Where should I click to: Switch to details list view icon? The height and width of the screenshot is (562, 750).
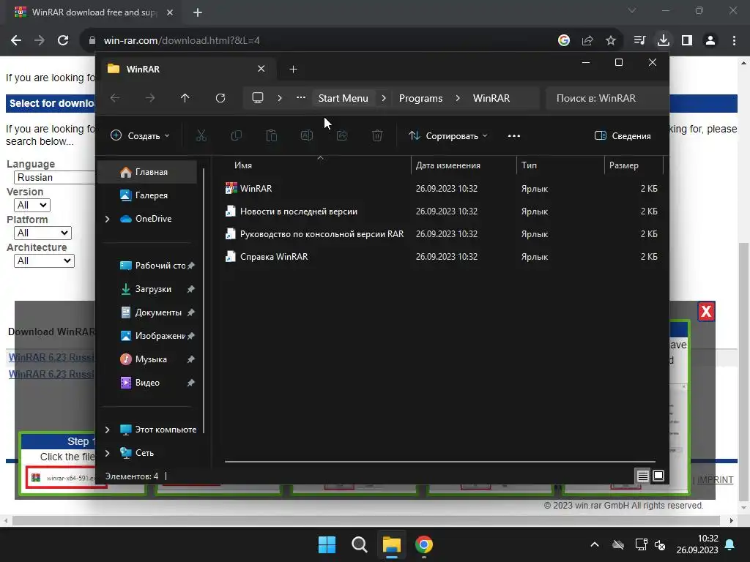pyautogui.click(x=642, y=476)
